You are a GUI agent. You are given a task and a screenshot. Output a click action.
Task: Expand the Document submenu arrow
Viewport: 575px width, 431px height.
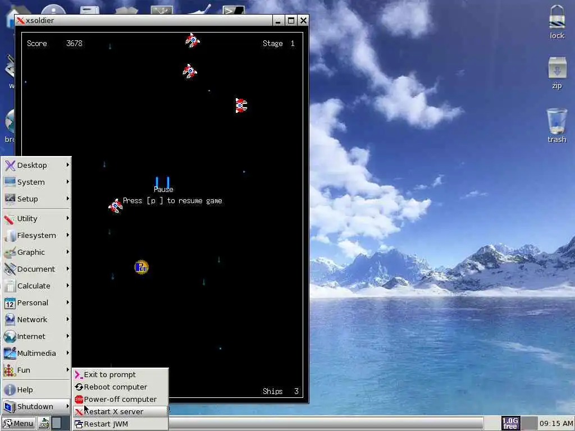68,269
